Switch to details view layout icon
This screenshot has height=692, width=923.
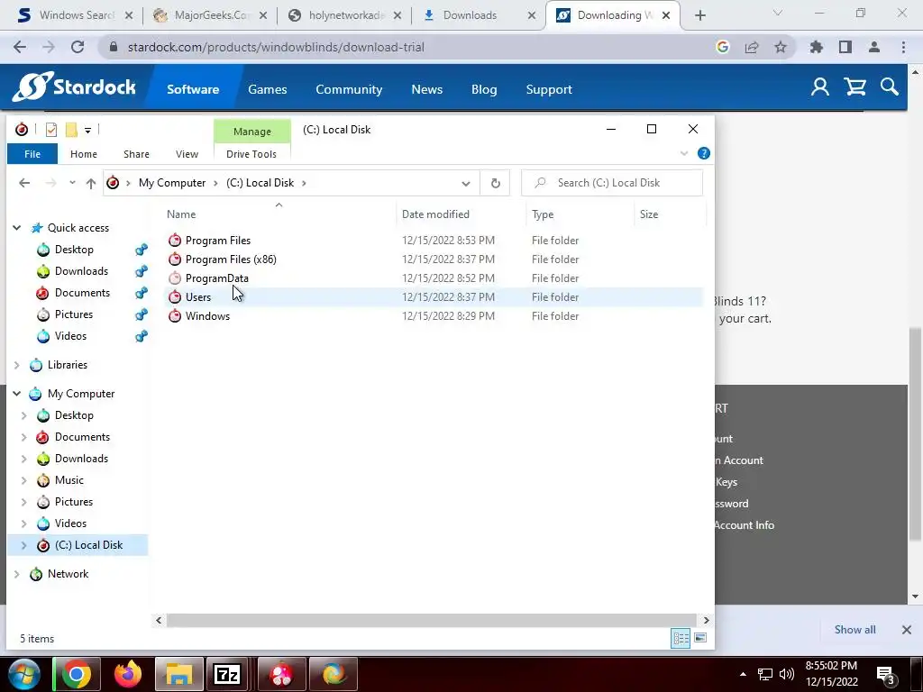(x=681, y=639)
